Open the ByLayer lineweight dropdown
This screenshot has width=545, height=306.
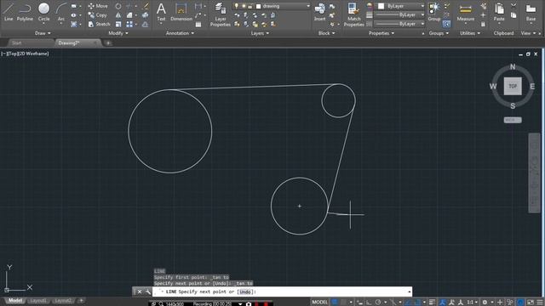pos(399,15)
